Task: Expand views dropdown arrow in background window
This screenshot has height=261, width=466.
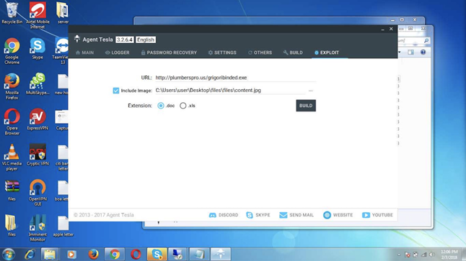Action: coord(400,52)
